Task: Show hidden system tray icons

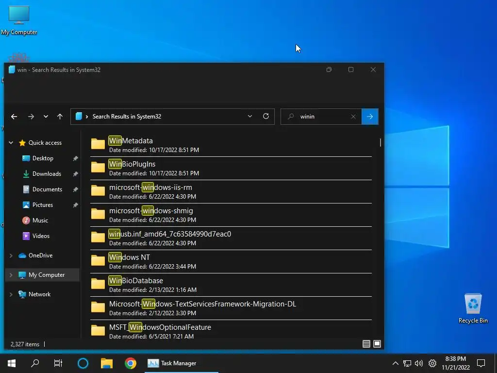Action: click(x=395, y=363)
